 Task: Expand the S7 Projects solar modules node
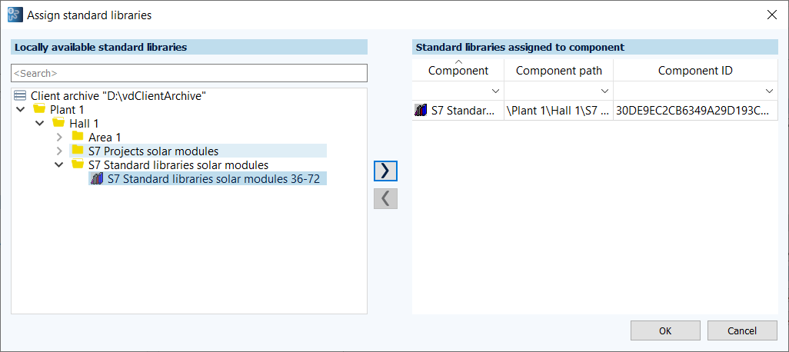point(59,151)
